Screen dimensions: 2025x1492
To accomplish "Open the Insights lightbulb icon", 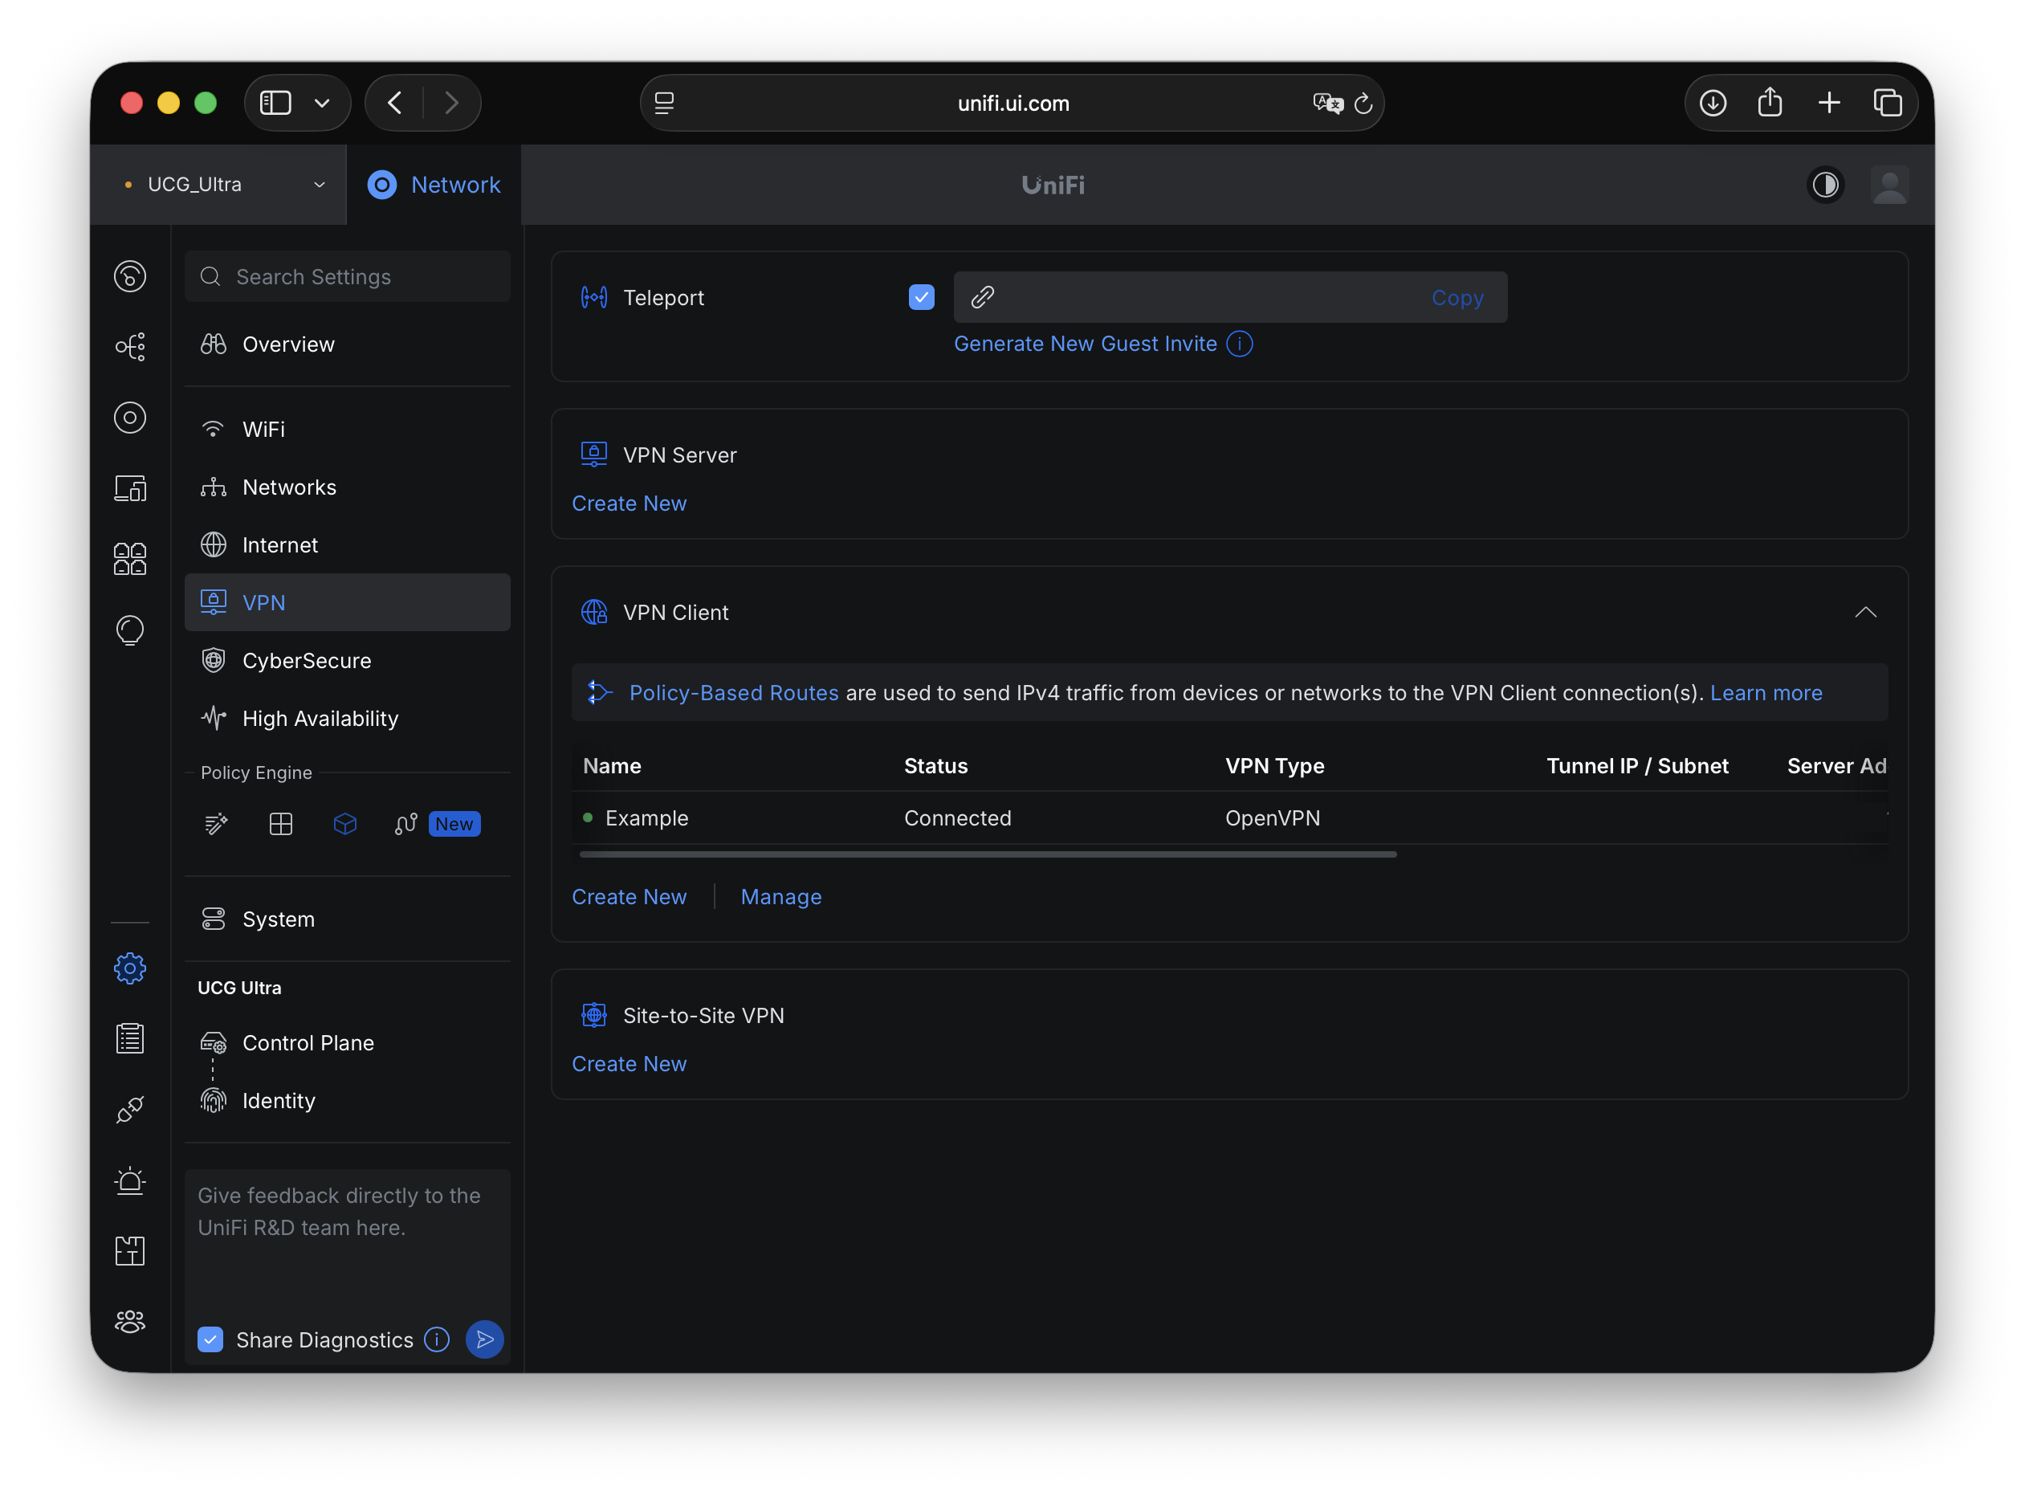I will (x=130, y=630).
